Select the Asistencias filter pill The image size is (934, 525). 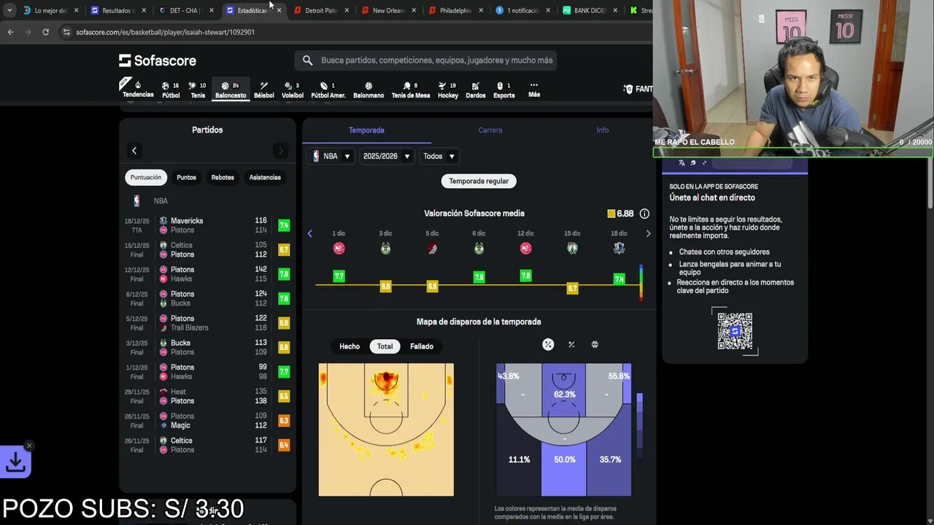(265, 177)
